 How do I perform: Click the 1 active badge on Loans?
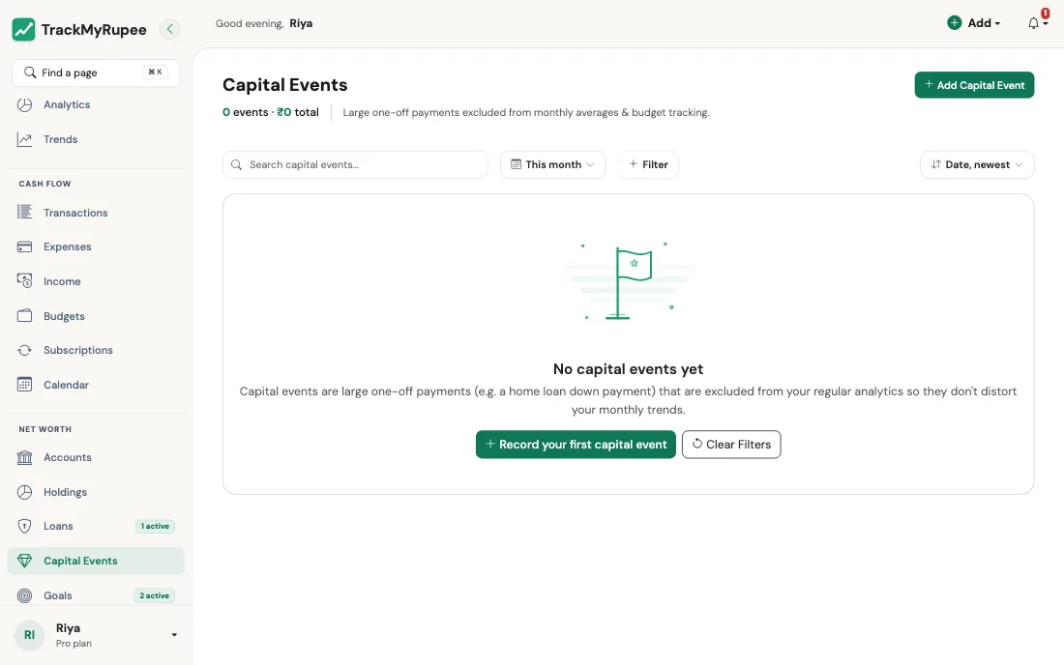pos(155,526)
